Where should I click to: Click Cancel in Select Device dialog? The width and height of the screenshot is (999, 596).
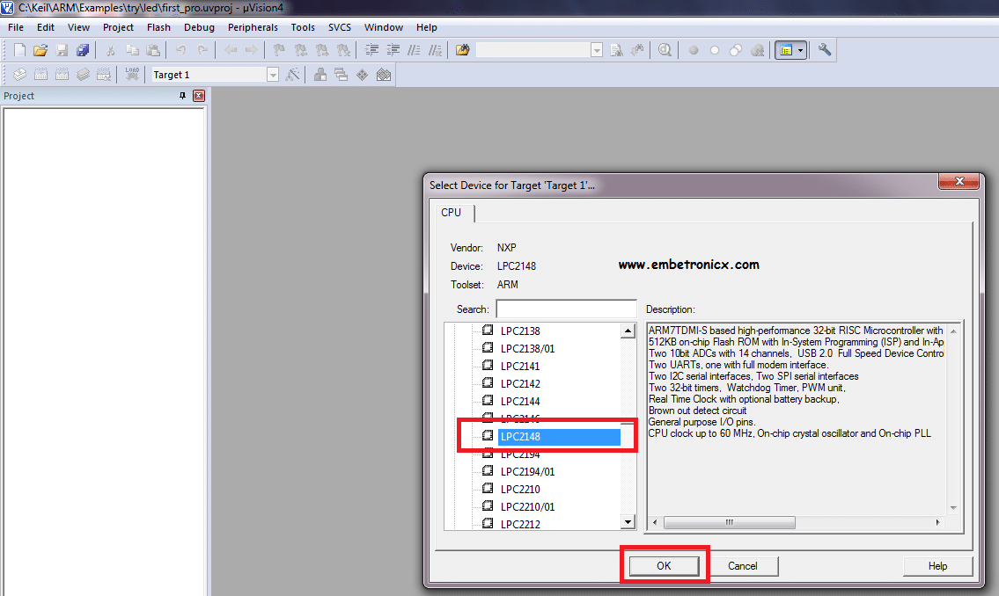(743, 565)
